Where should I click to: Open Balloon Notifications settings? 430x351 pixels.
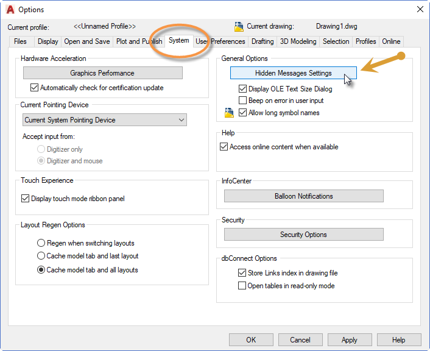point(303,196)
